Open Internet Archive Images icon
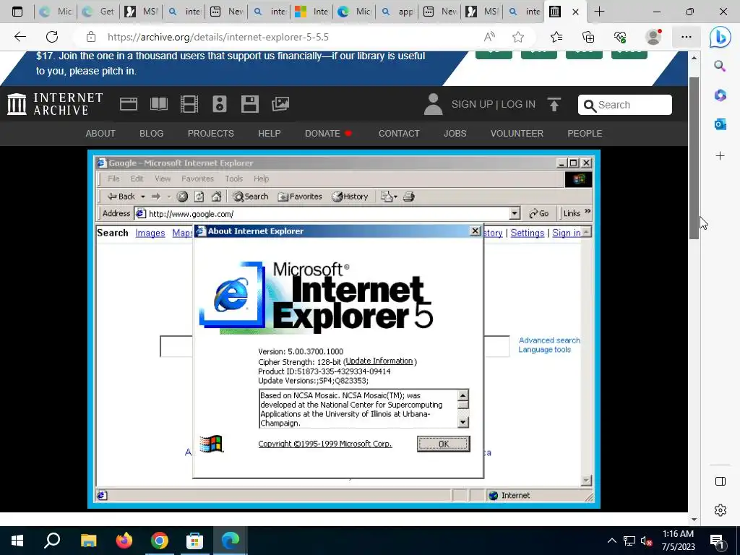The width and height of the screenshot is (740, 555). click(280, 104)
